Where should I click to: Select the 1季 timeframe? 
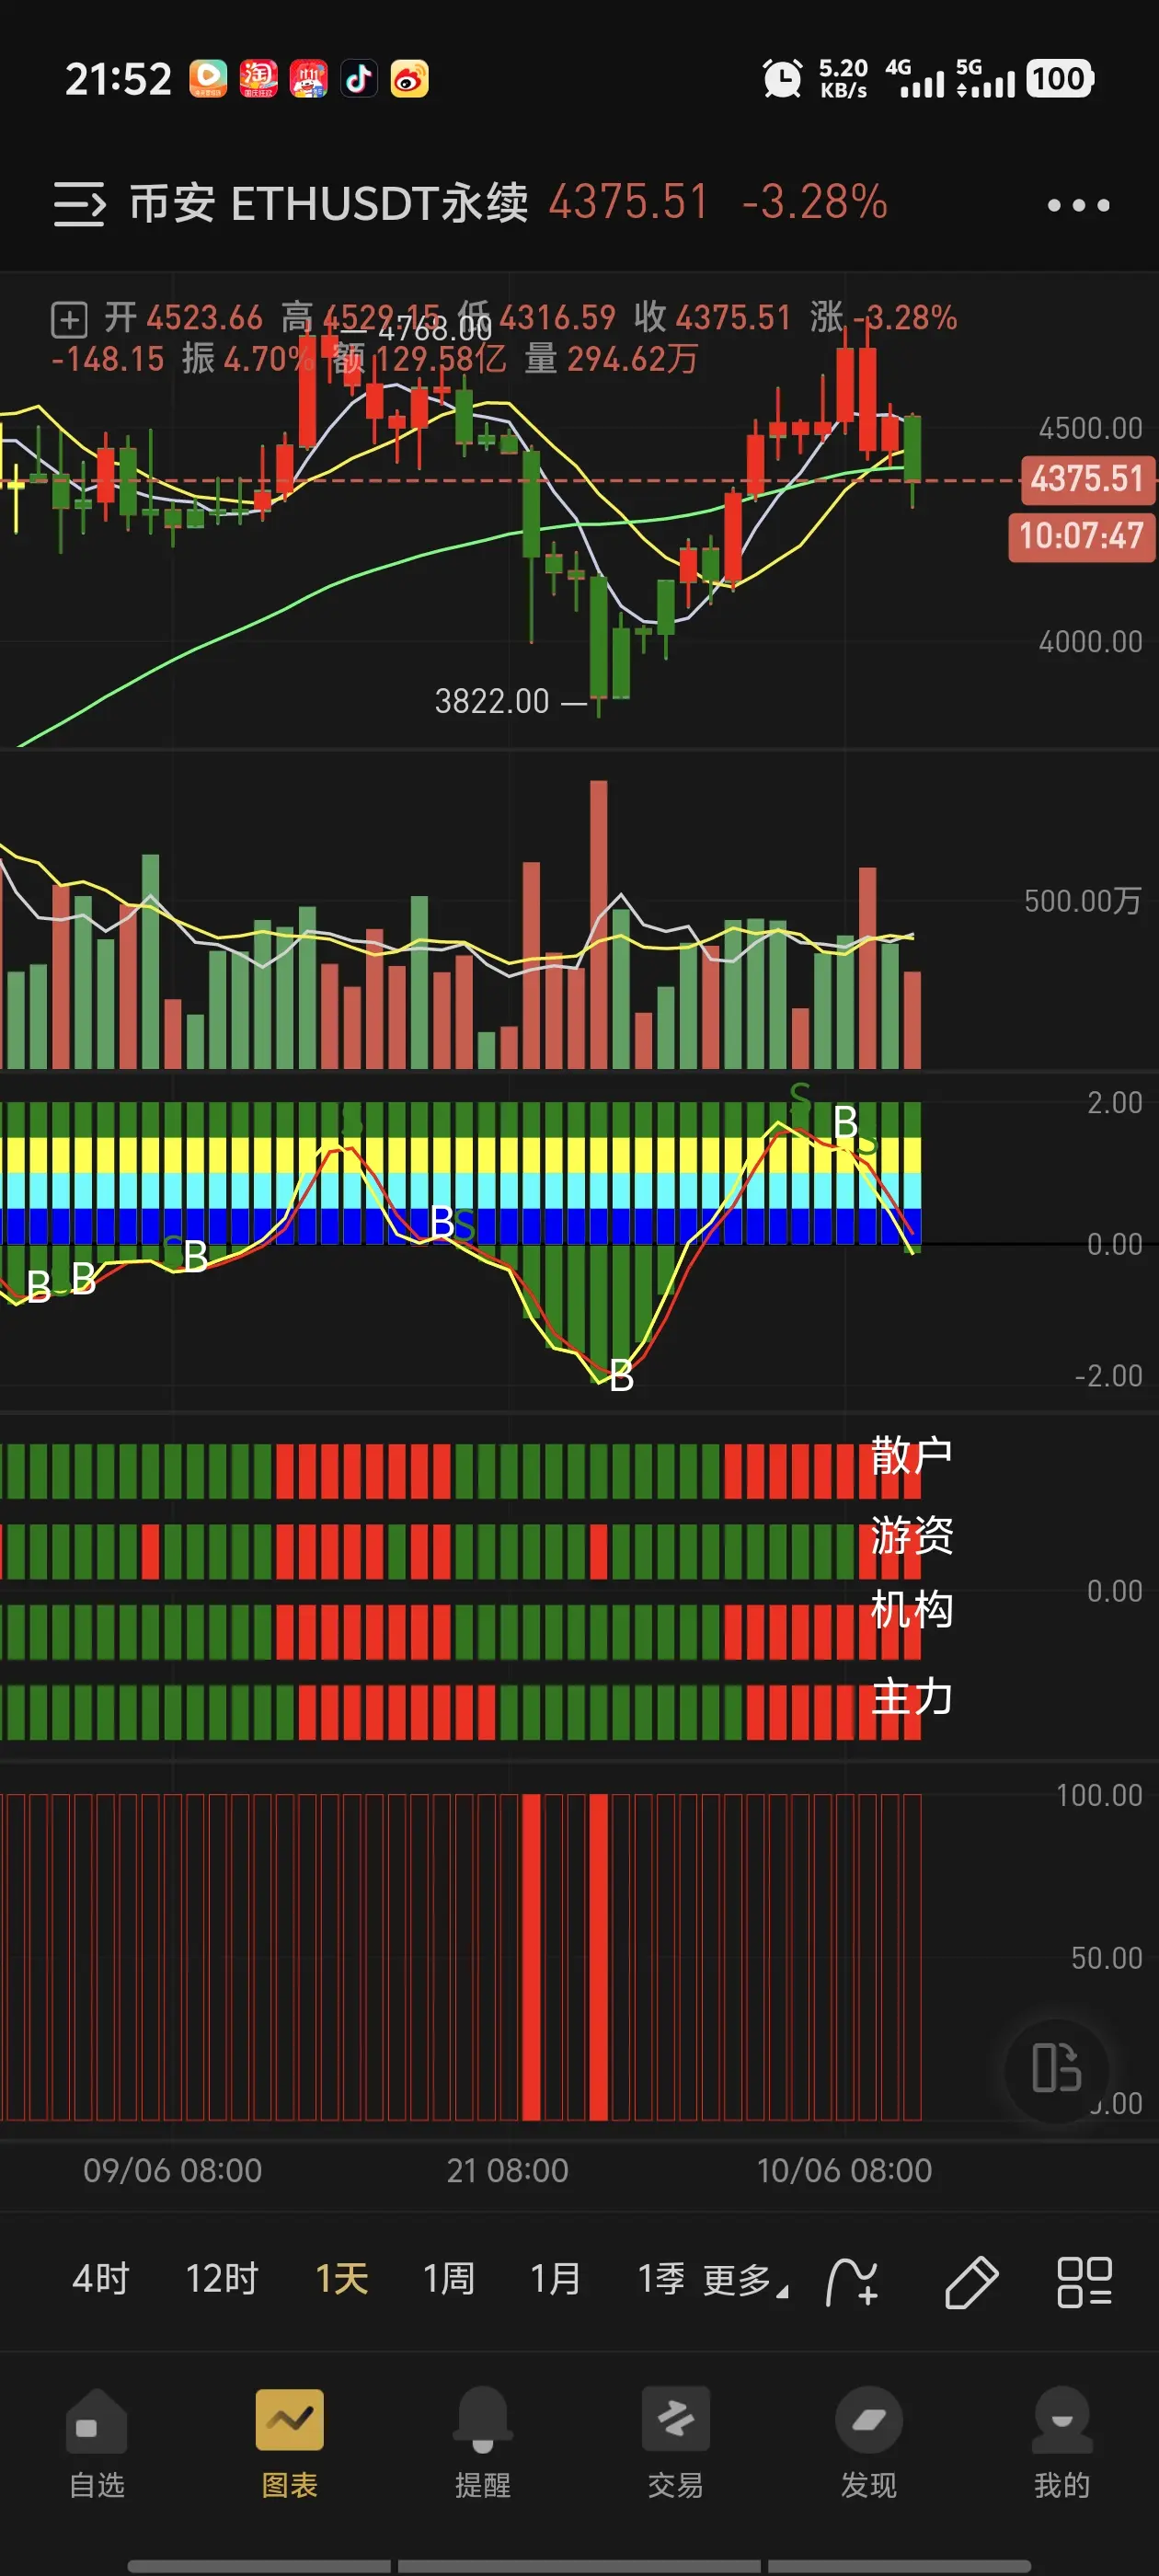661,2279
